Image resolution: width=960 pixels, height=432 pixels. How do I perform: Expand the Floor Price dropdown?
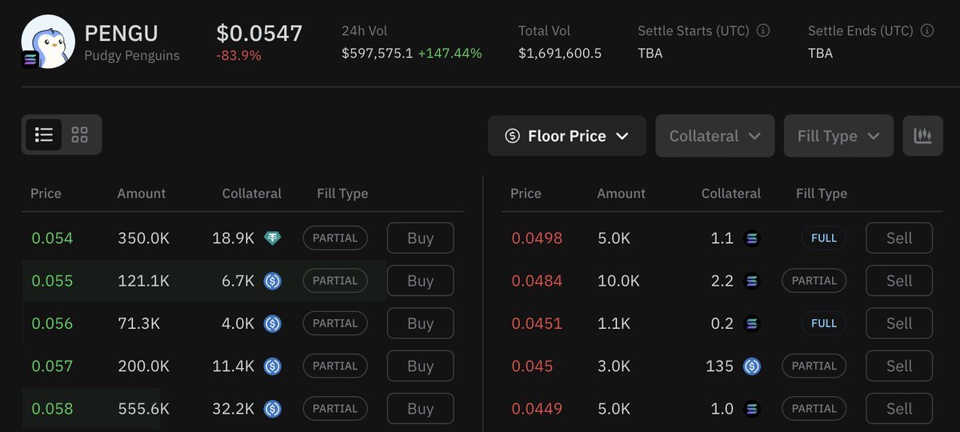[x=566, y=136]
